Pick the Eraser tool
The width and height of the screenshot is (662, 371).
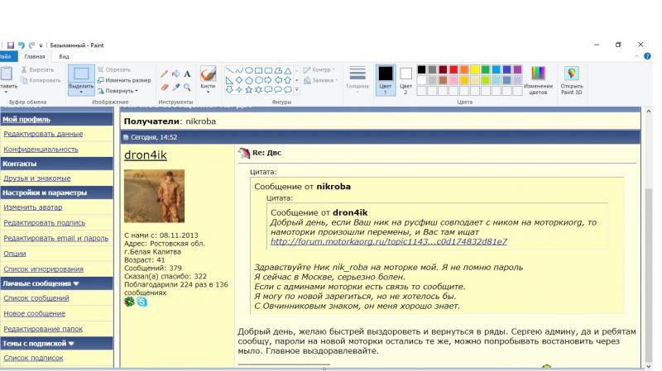coord(165,86)
